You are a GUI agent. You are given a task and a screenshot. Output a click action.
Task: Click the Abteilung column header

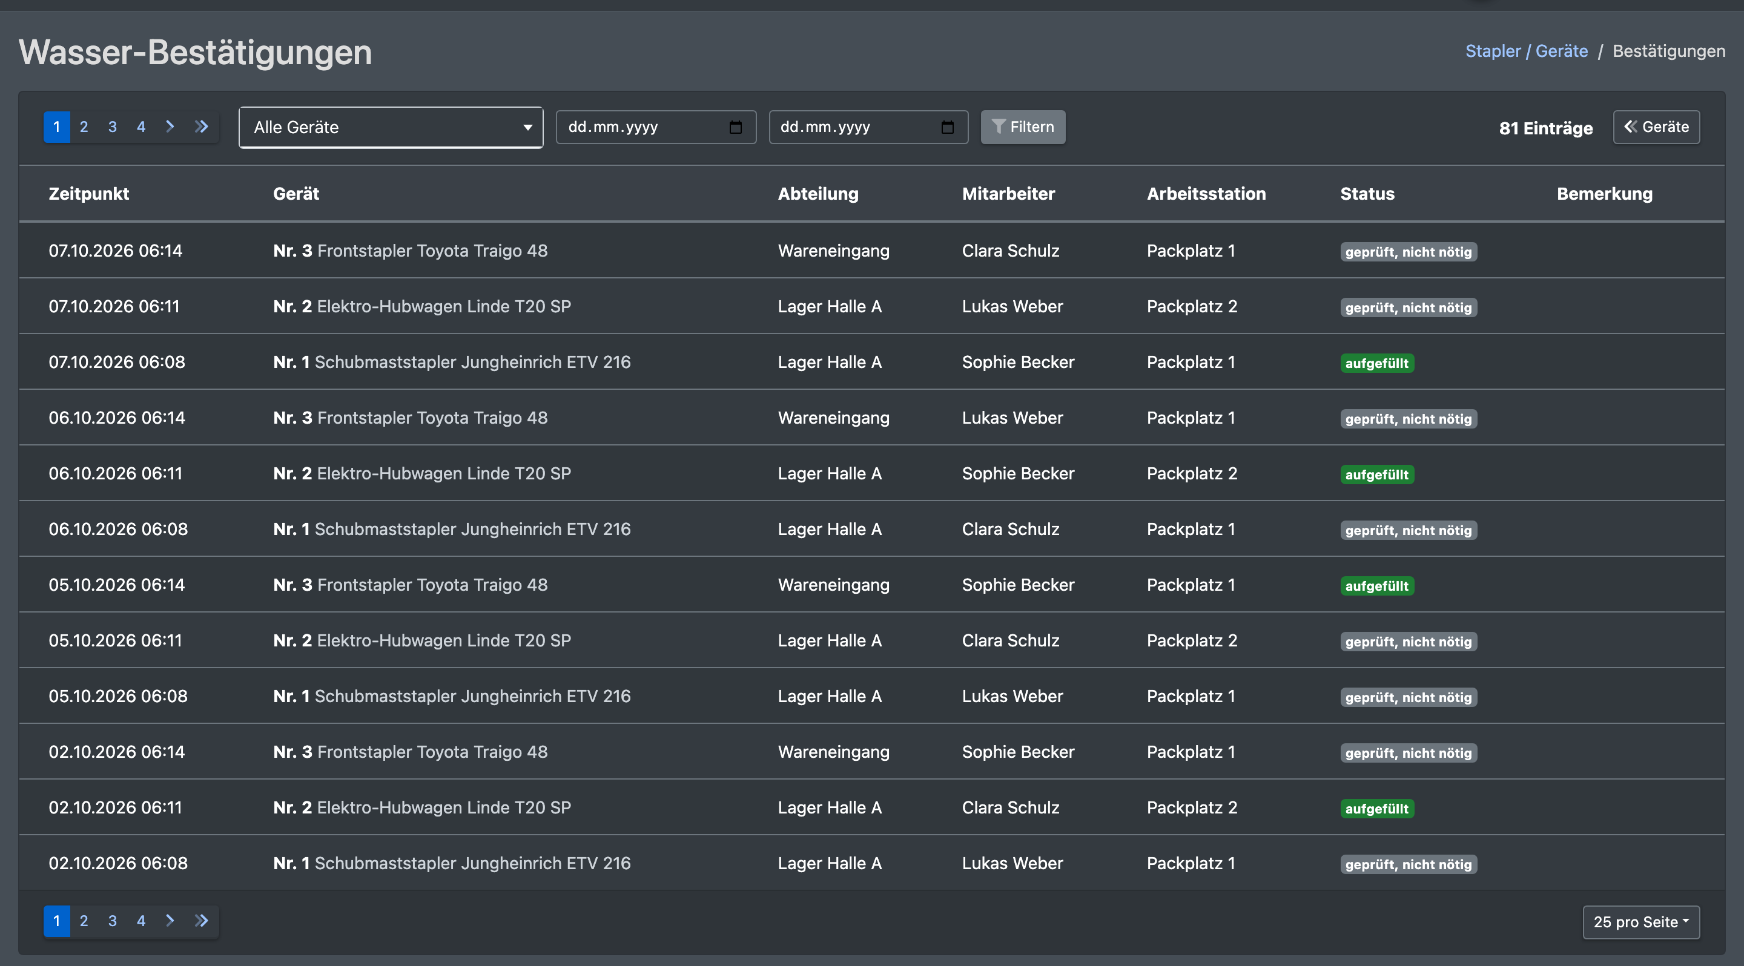tap(818, 194)
